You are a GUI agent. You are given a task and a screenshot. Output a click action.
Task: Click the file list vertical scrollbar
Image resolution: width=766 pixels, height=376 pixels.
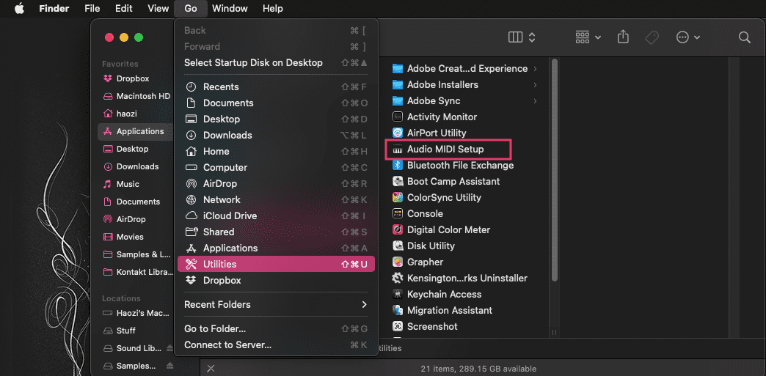pyautogui.click(x=555, y=170)
